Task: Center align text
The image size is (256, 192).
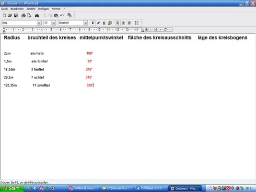Action: [x=123, y=23]
